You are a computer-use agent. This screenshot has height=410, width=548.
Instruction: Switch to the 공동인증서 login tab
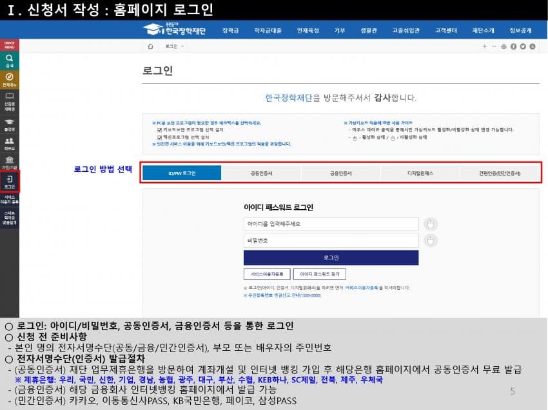[261, 173]
